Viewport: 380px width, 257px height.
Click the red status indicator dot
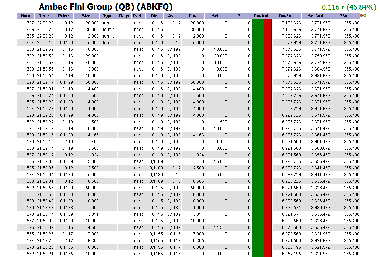click(x=361, y=15)
